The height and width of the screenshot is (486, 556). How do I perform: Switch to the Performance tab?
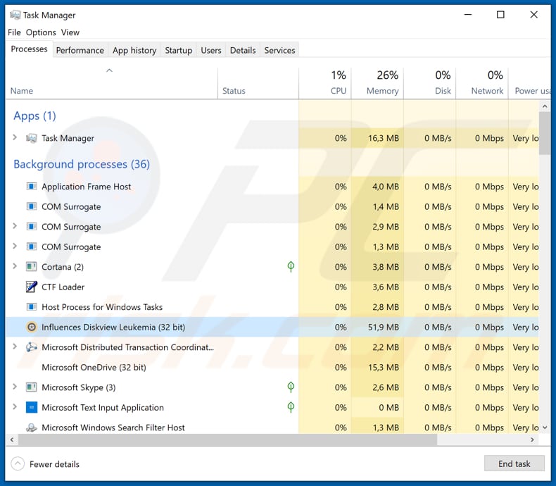(80, 51)
